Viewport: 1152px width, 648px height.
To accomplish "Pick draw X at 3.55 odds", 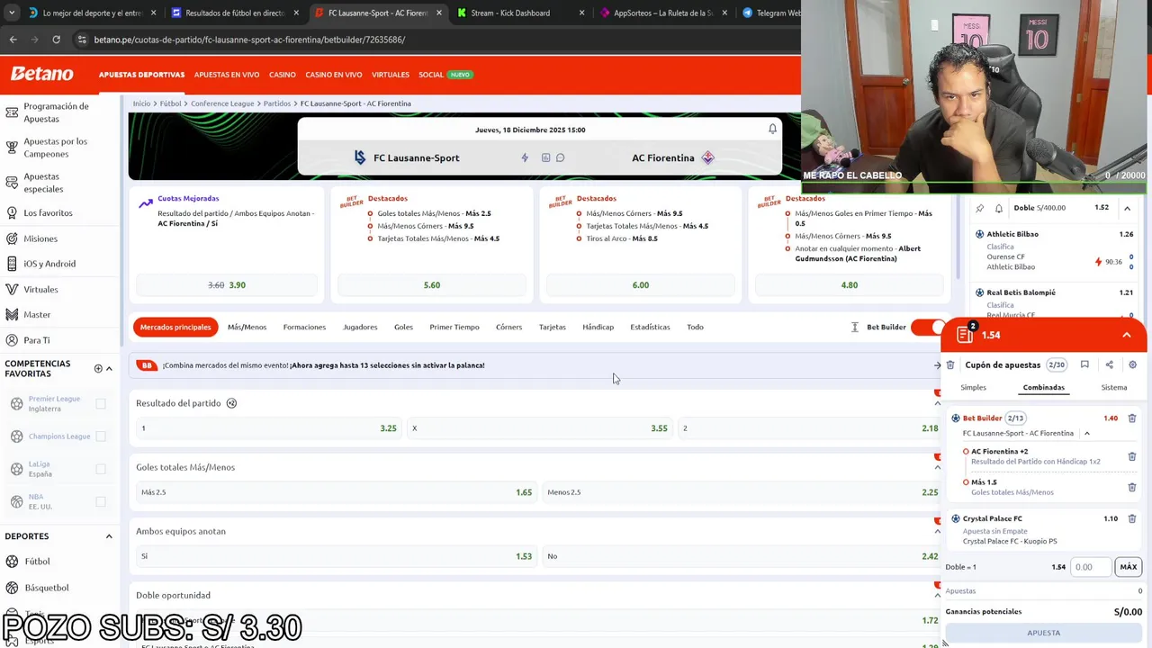I will (540, 428).
